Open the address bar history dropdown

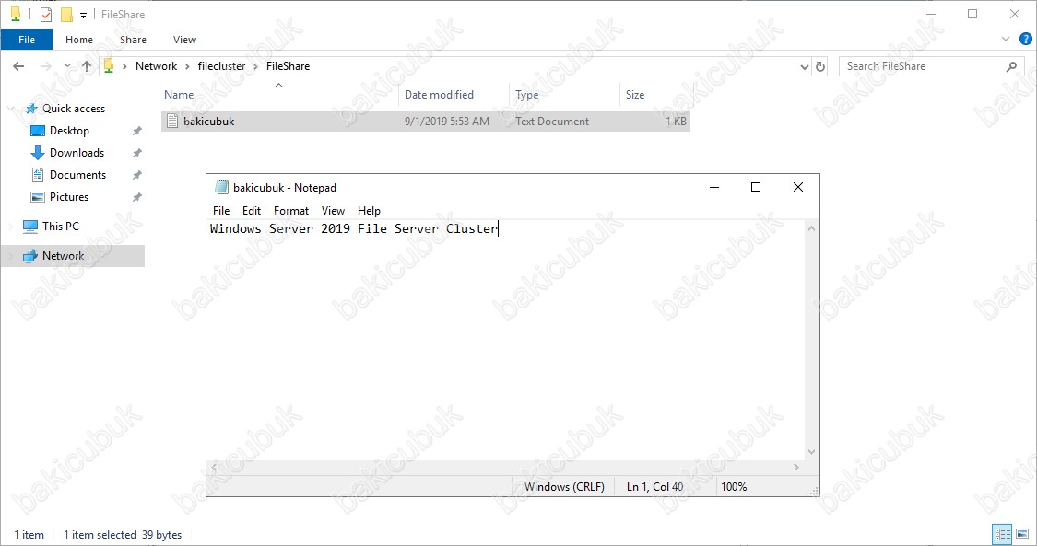(x=804, y=66)
